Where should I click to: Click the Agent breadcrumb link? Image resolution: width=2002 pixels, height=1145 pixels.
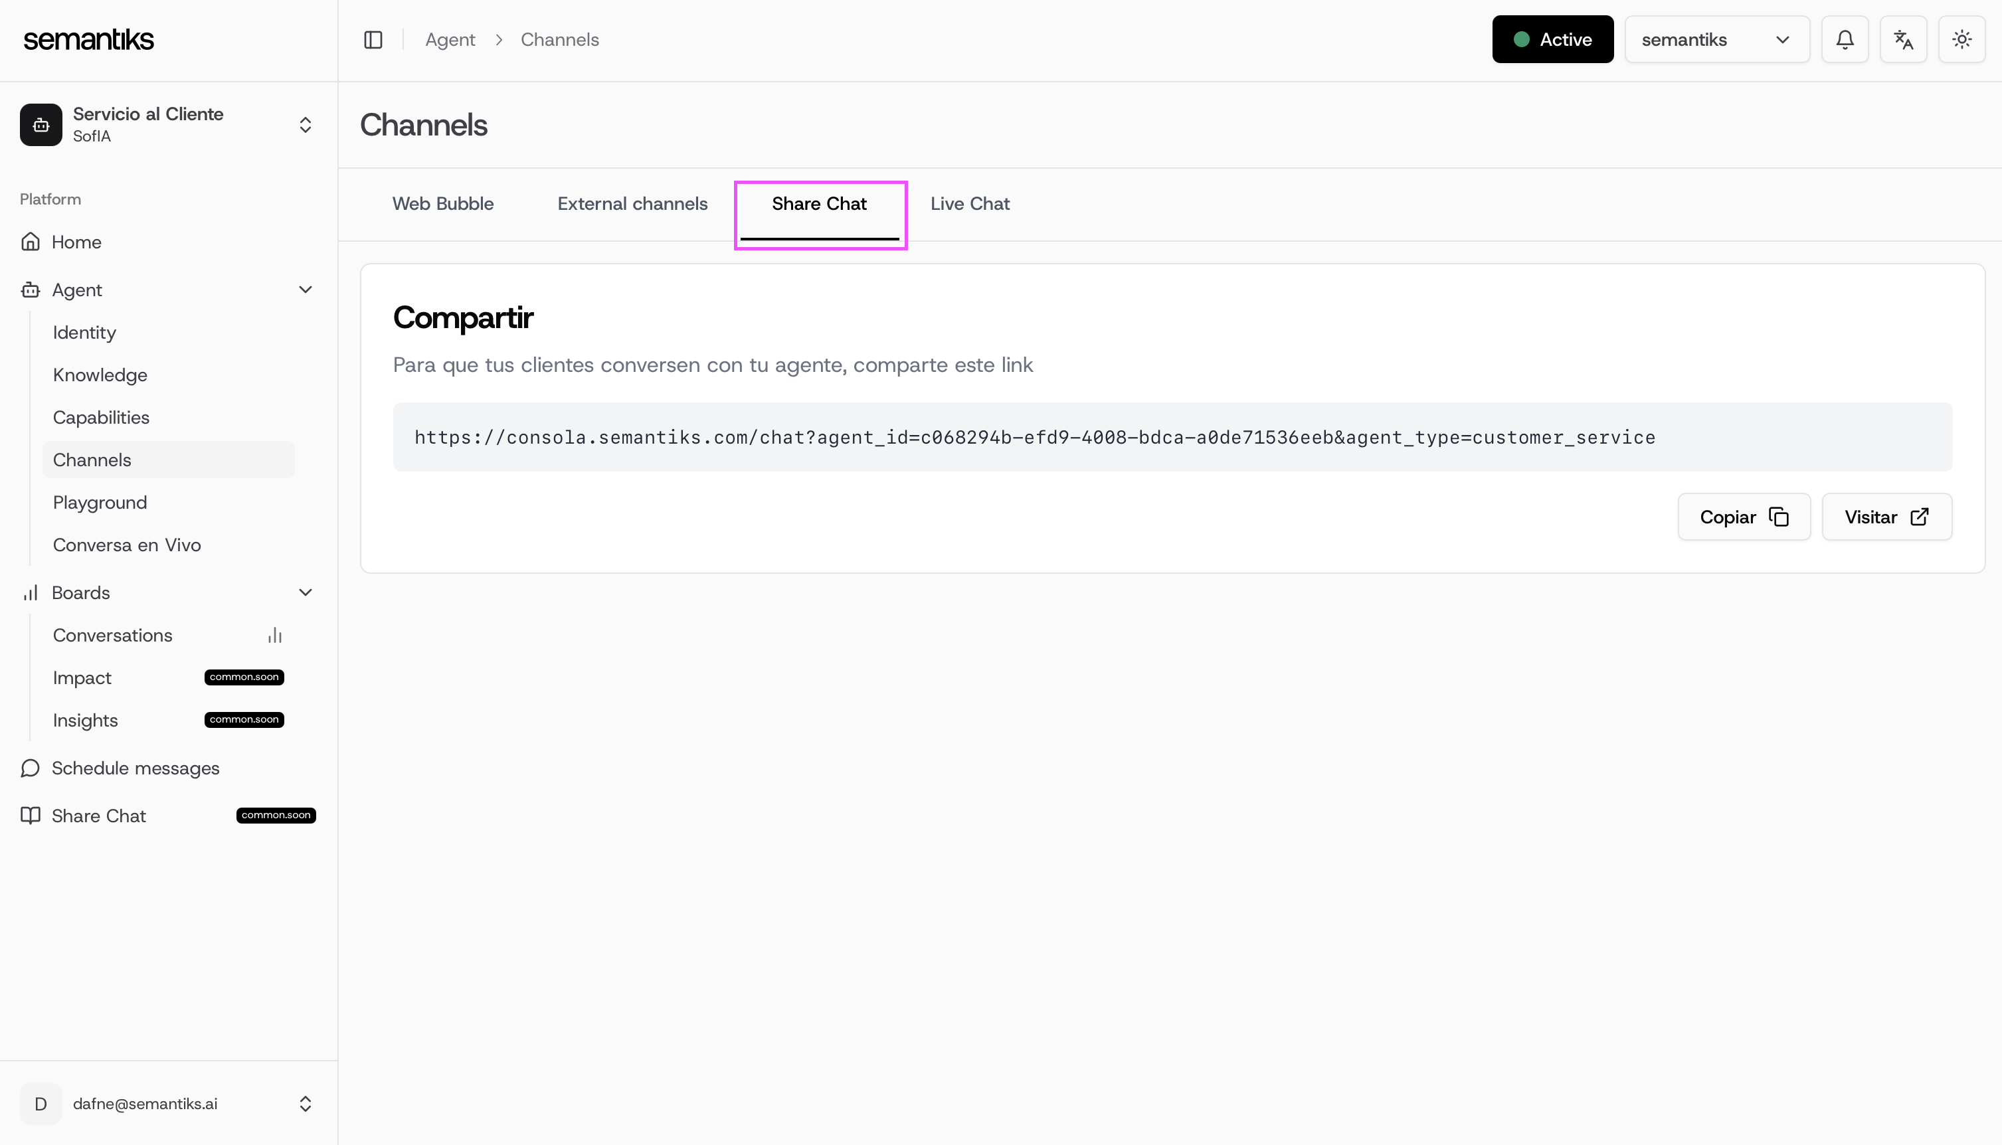pyautogui.click(x=450, y=39)
